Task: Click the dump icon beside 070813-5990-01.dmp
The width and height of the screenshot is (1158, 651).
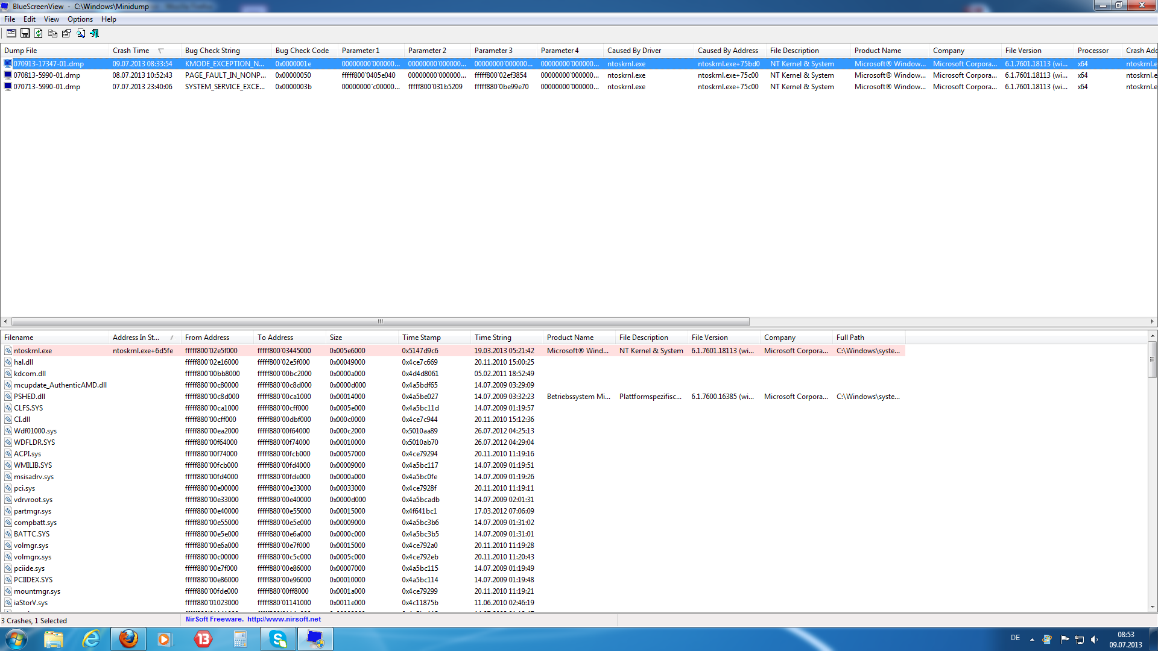Action: (8, 75)
